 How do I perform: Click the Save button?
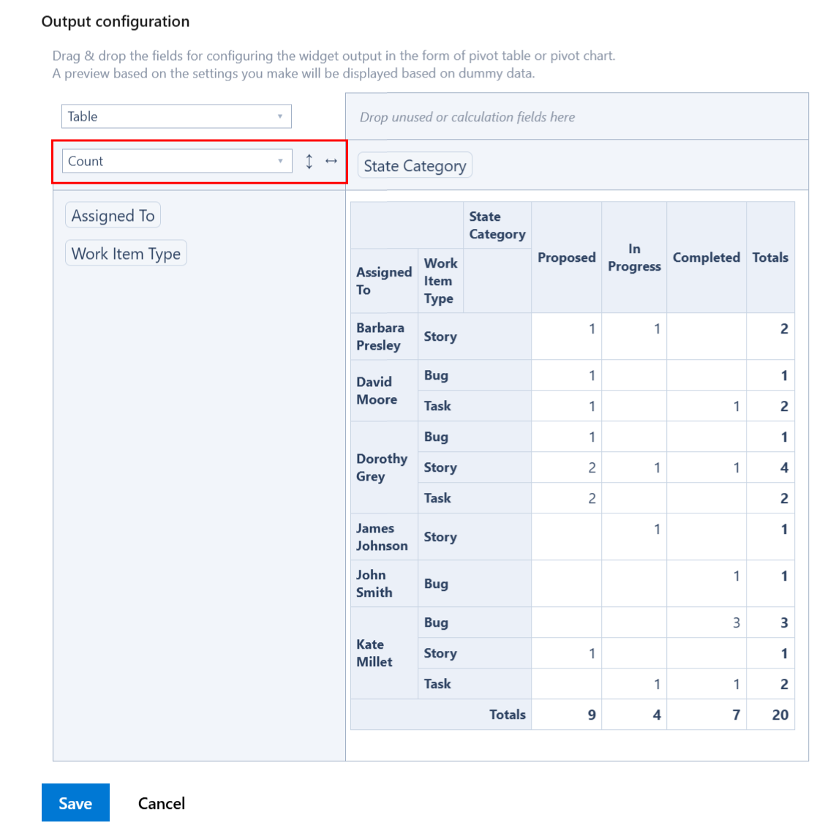[75, 803]
